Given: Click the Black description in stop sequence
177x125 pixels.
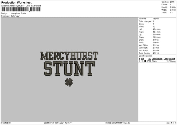Looking at the screenshot, I should 154,61.
